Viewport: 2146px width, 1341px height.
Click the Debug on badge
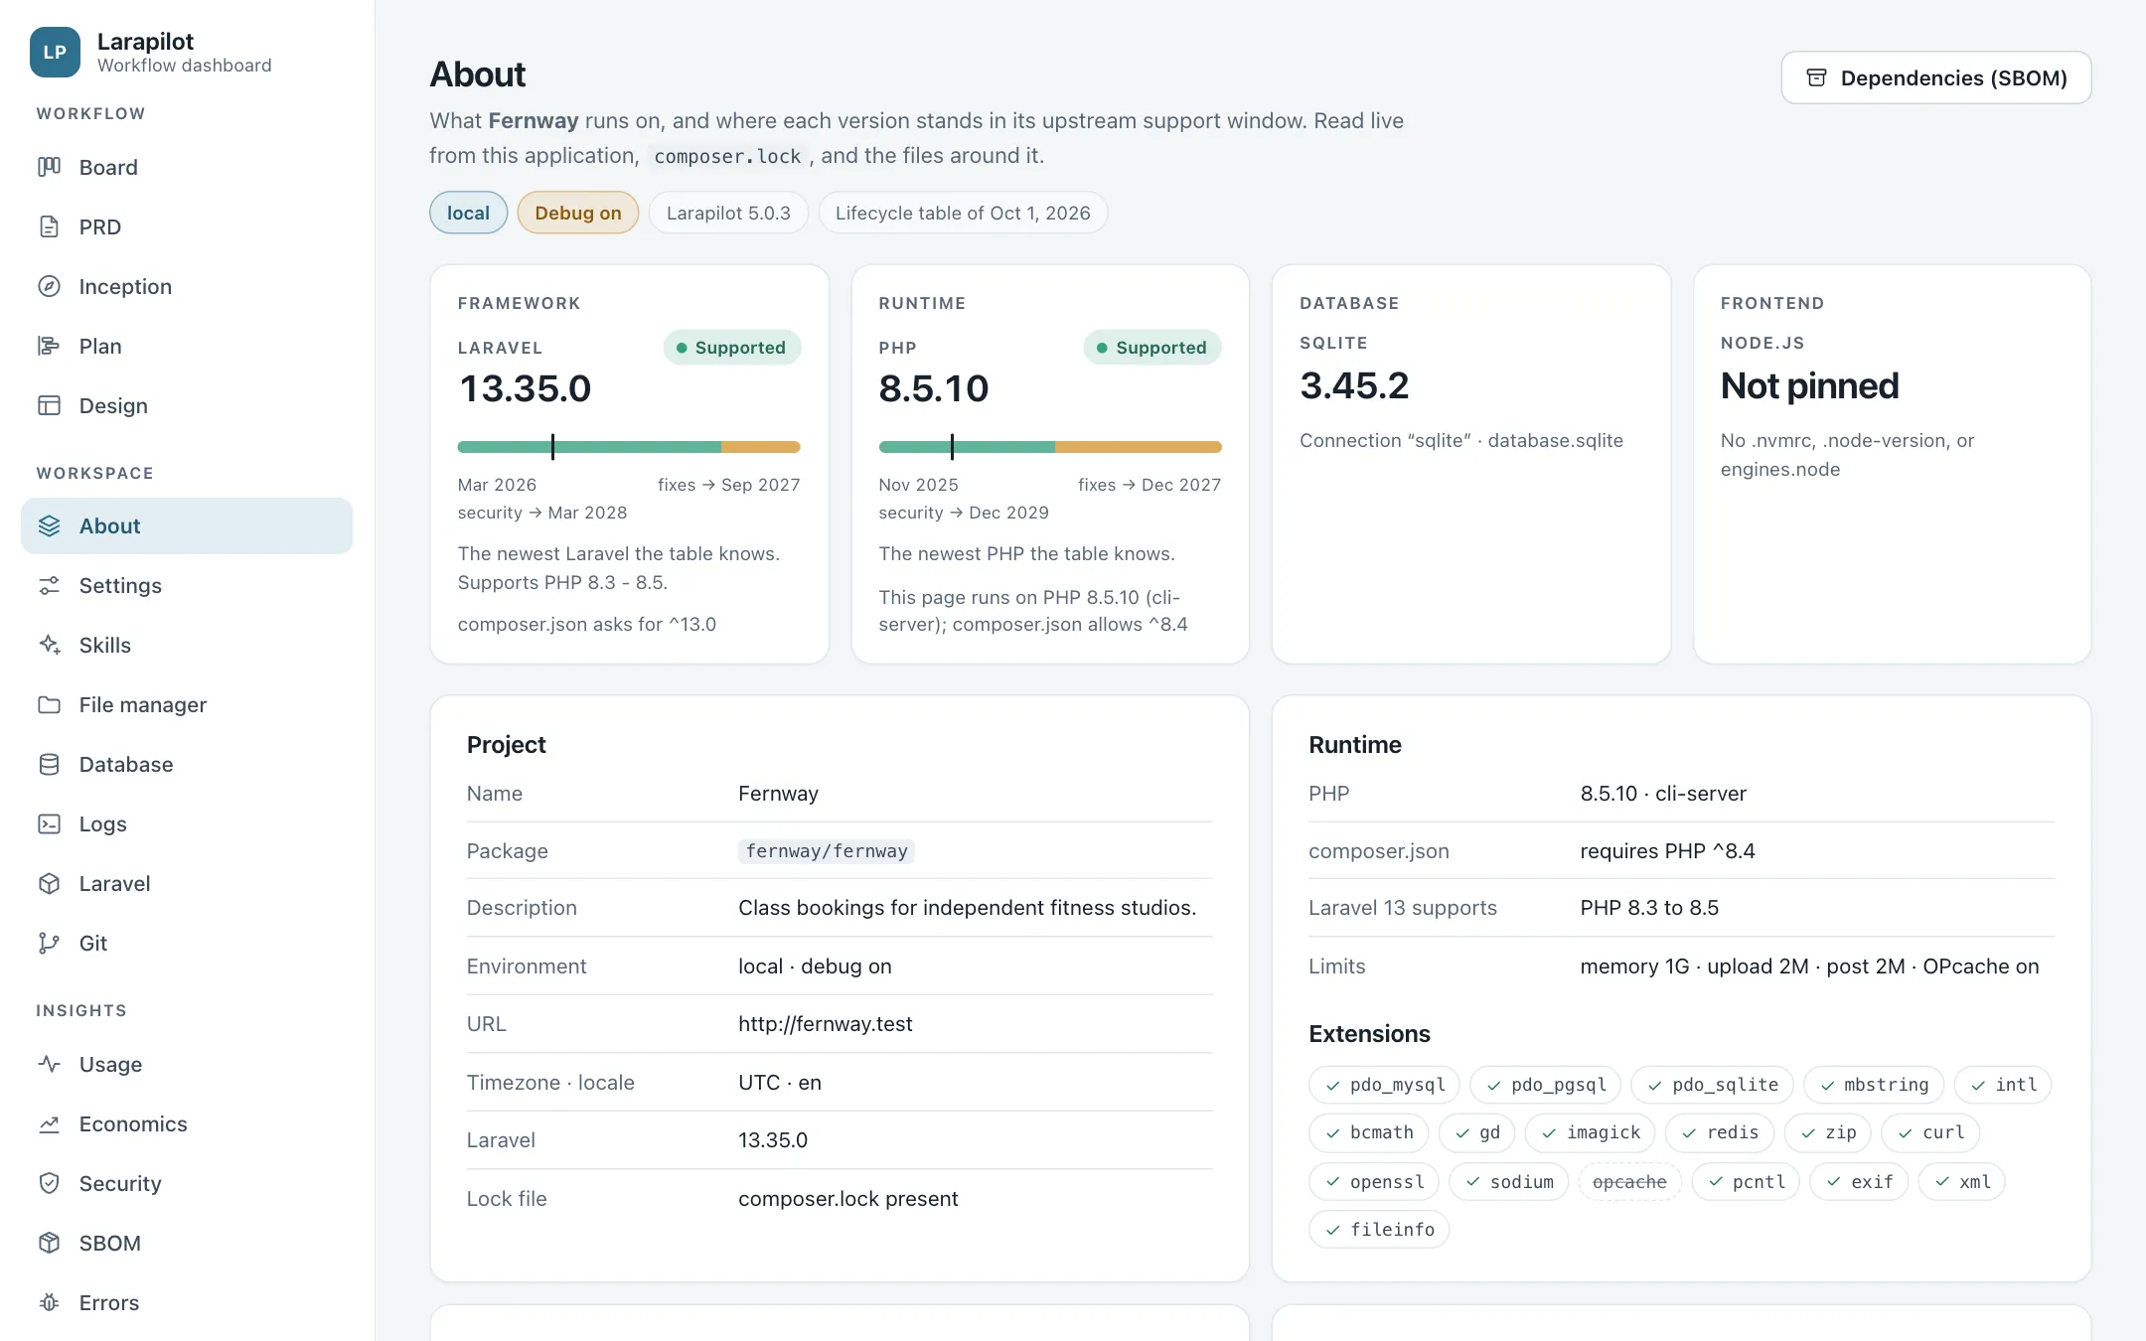click(x=577, y=213)
